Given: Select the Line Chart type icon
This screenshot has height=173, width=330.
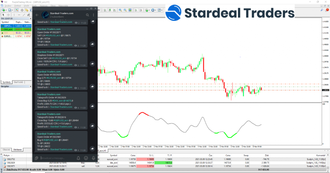Looking at the screenshot, I should (x=114, y=10).
